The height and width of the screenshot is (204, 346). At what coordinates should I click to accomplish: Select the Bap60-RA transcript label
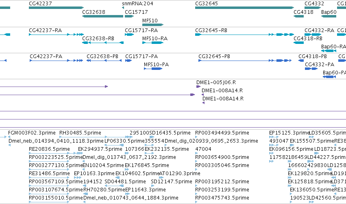(333, 47)
